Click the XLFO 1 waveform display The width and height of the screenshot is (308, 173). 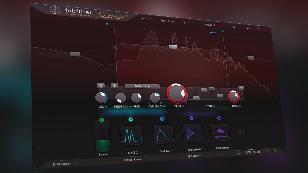click(132, 135)
